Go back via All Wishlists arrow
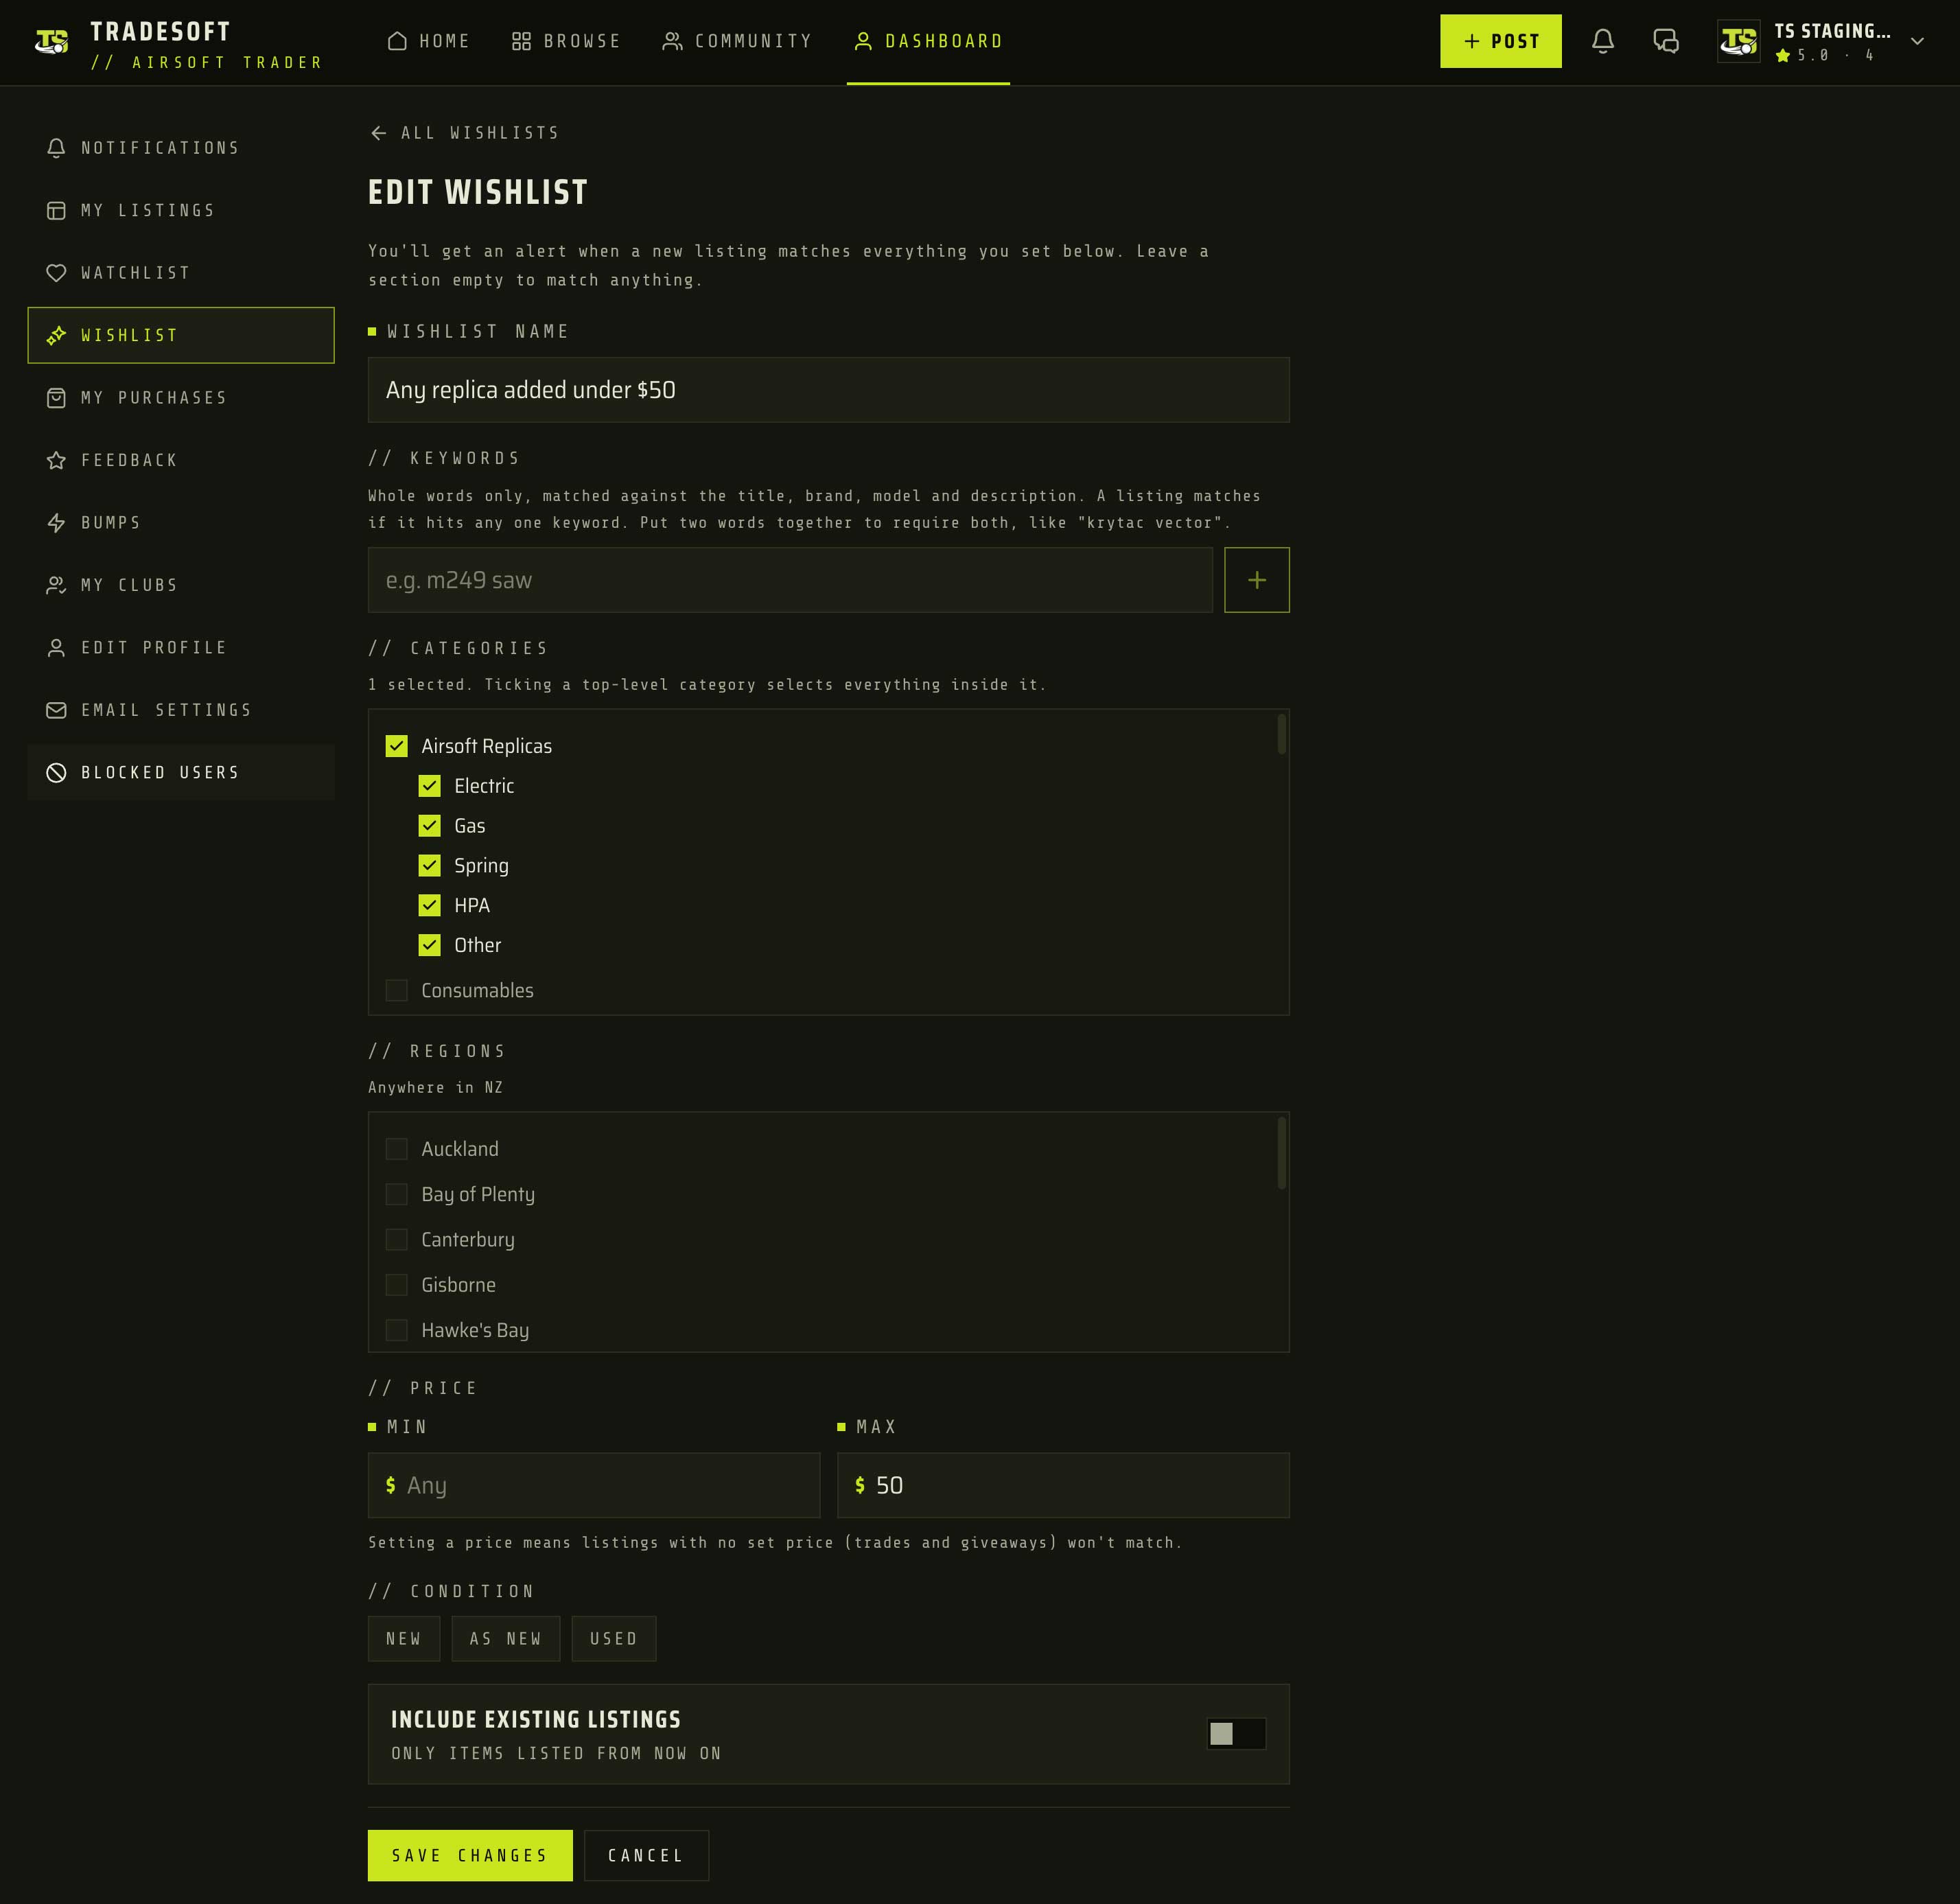Viewport: 1960px width, 1904px height. tap(464, 133)
